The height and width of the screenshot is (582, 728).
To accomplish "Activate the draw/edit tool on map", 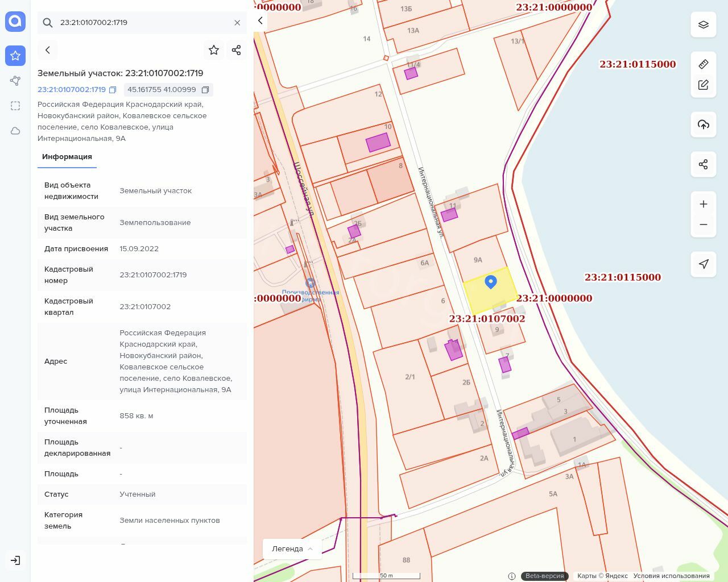I will point(704,85).
